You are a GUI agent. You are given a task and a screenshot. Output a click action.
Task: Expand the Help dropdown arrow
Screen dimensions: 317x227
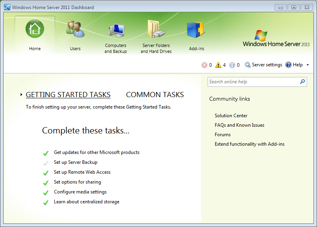308,65
